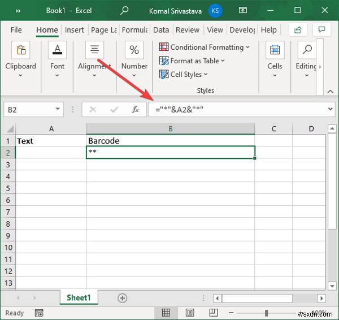Open the Name Box dropdown arrow

58,109
